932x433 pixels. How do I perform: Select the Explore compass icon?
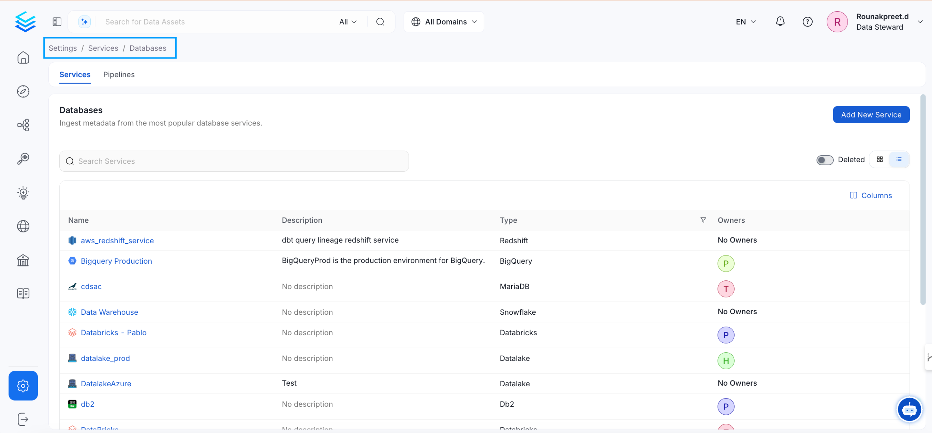[x=23, y=91]
